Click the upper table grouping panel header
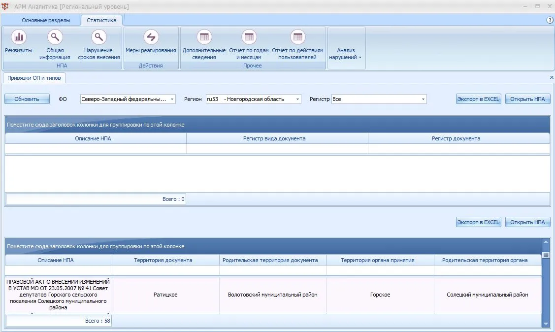Image resolution: width=555 pixels, height=332 pixels. point(278,125)
